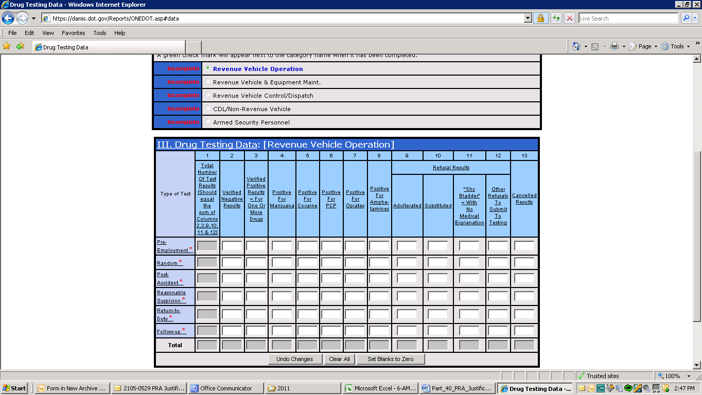Viewport: 702px width, 395px height.
Task: Select the Revenue Vehicle Operation radio button
Action: coord(207,68)
